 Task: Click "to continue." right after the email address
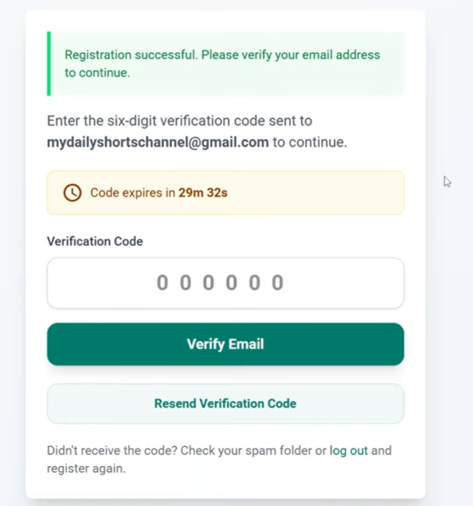tap(309, 142)
